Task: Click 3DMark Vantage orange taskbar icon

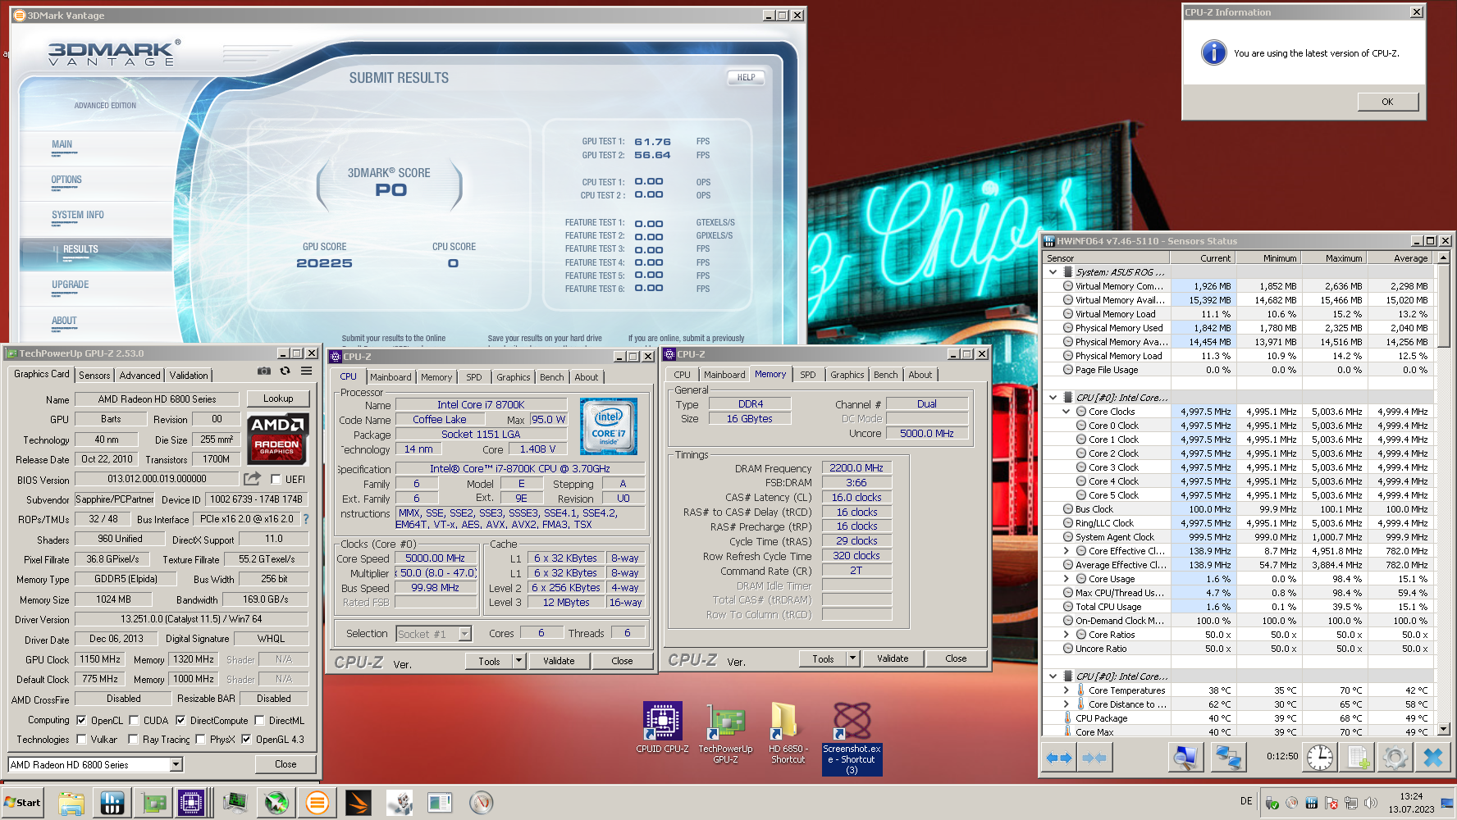Action: click(x=317, y=803)
